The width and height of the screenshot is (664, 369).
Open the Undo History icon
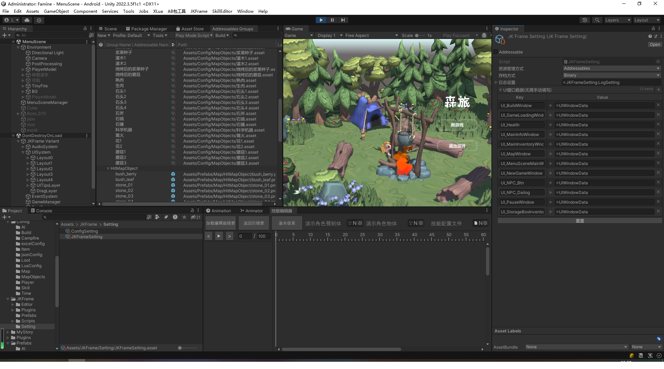(585, 20)
